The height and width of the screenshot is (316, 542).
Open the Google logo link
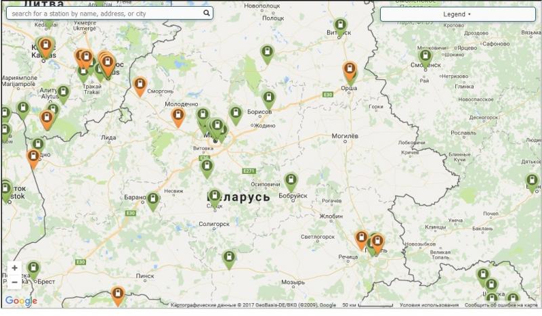pyautogui.click(x=21, y=302)
